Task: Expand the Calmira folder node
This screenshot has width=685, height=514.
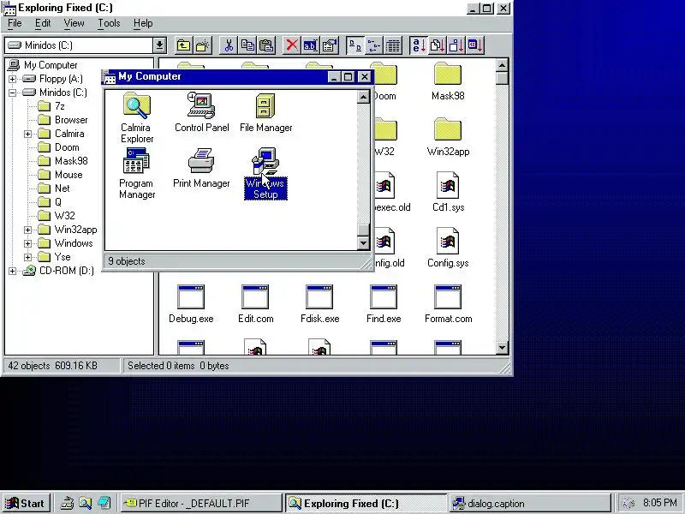Action: pos(27,134)
